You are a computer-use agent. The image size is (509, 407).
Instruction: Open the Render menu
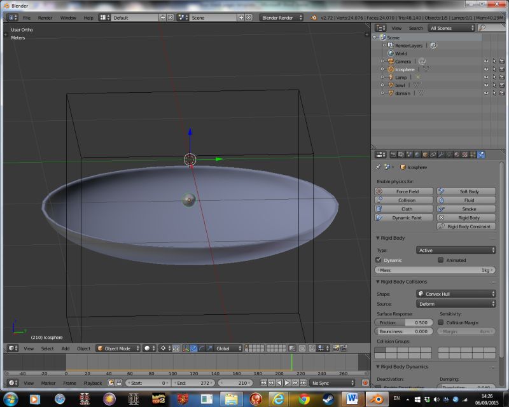45,18
